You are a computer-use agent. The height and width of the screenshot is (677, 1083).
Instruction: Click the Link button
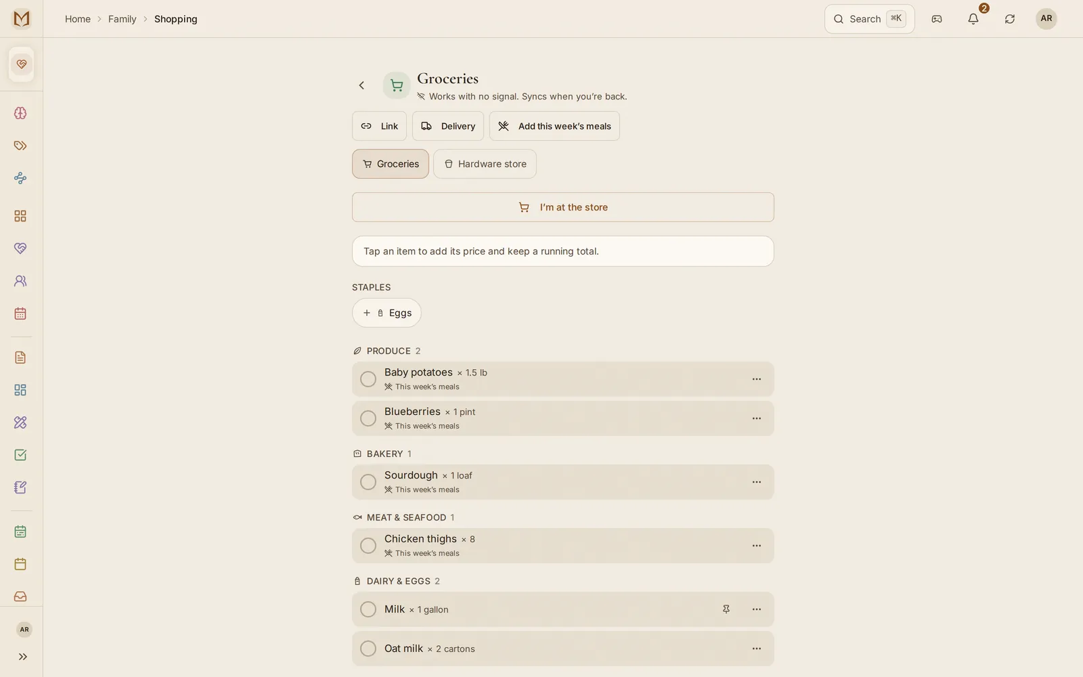(379, 126)
